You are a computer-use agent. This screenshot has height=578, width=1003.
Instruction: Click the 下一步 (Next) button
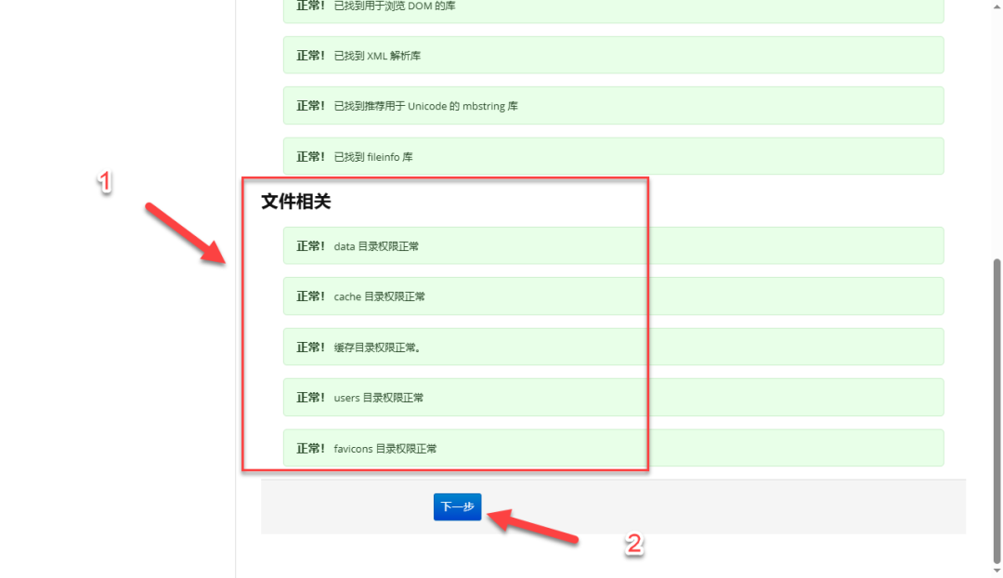(x=457, y=506)
